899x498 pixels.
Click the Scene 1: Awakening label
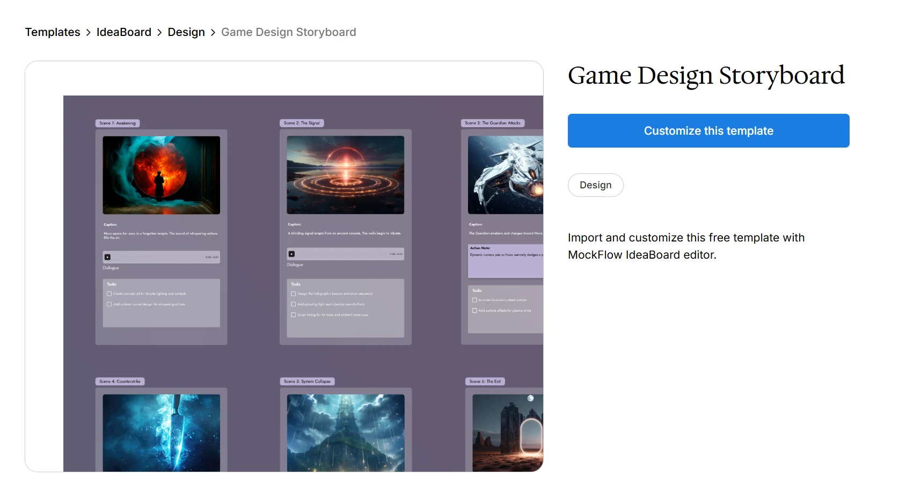[x=118, y=123]
